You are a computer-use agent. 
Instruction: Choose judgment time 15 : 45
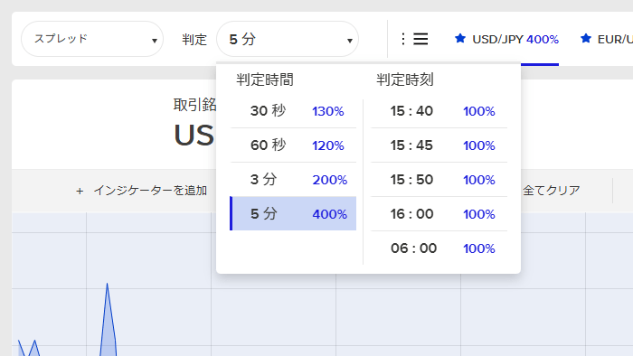439,145
